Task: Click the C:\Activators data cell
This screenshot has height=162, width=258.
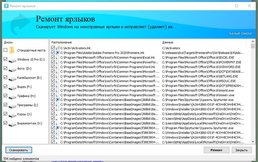Action: click(x=171, y=48)
